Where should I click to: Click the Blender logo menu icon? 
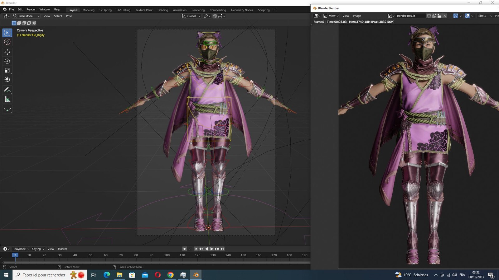[x=4, y=9]
